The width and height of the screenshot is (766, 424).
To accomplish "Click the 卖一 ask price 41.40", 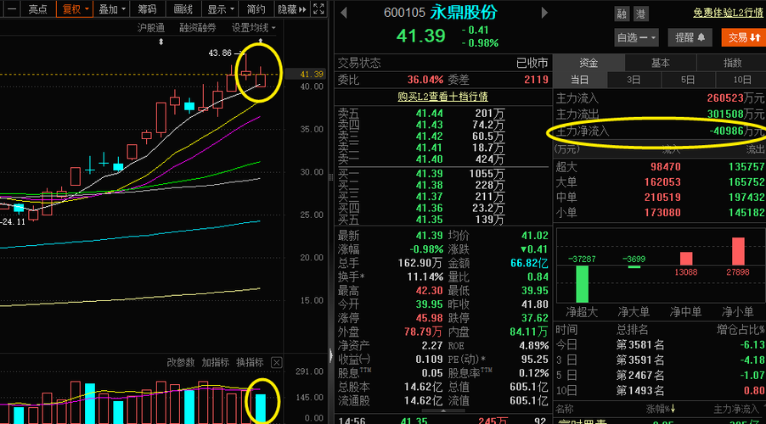I will click(x=430, y=159).
